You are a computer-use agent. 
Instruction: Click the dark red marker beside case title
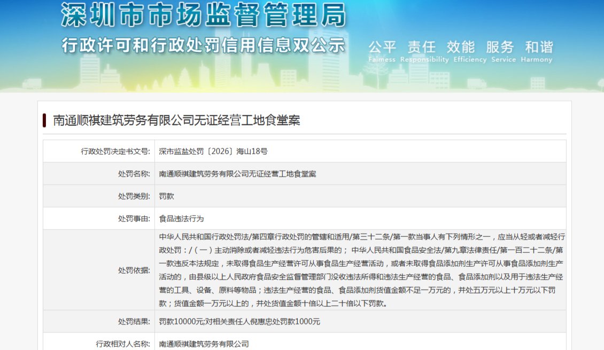44,121
